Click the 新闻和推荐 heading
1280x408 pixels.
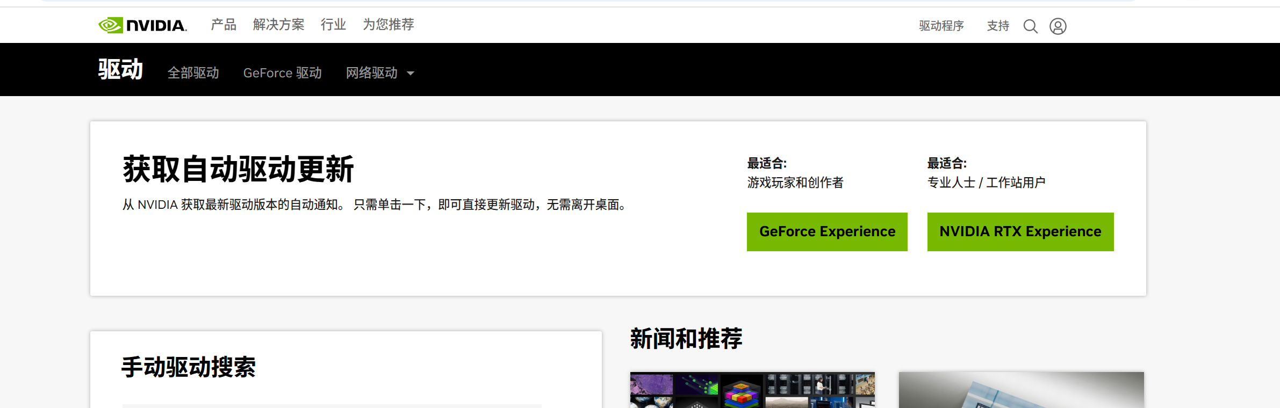pyautogui.click(x=686, y=339)
